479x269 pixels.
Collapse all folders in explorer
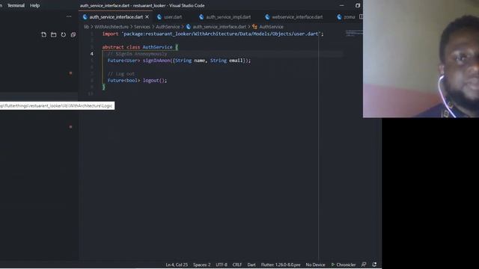(73, 35)
